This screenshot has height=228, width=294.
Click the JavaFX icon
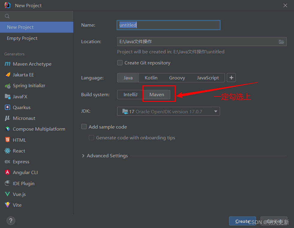click(7, 97)
